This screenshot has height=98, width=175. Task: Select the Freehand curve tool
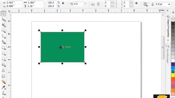tap(3, 36)
